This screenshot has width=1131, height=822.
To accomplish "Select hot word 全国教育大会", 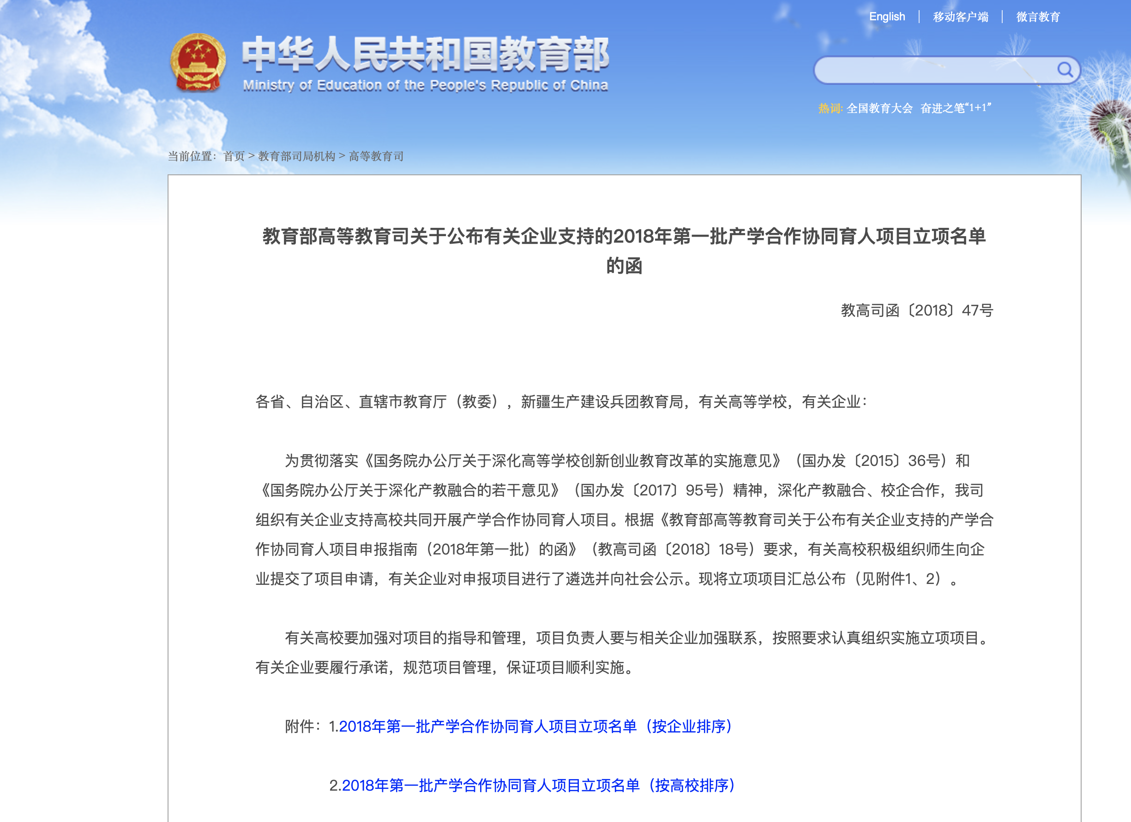I will pyautogui.click(x=879, y=108).
